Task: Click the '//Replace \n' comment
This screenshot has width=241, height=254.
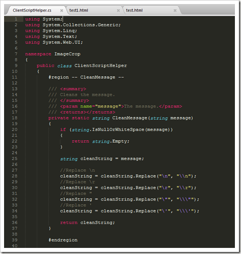Action: point(77,170)
